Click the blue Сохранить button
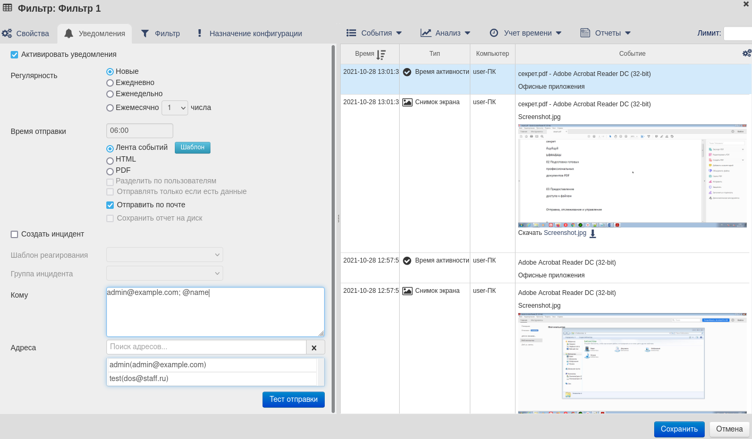 pyautogui.click(x=679, y=429)
